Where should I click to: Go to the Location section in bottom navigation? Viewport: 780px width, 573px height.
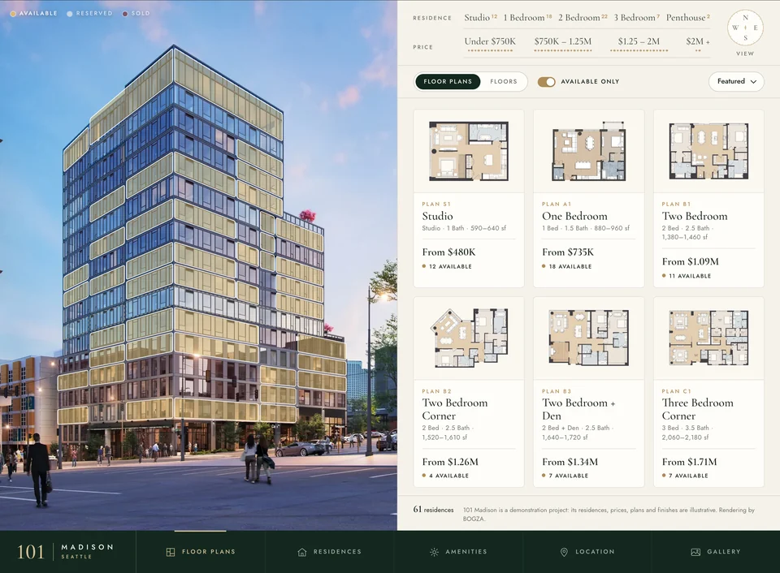pos(587,552)
